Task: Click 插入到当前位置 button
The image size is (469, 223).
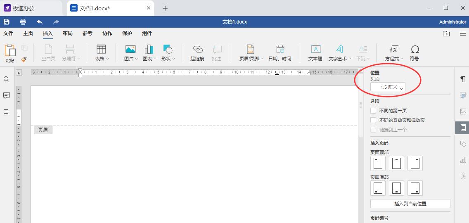Action: [410, 204]
